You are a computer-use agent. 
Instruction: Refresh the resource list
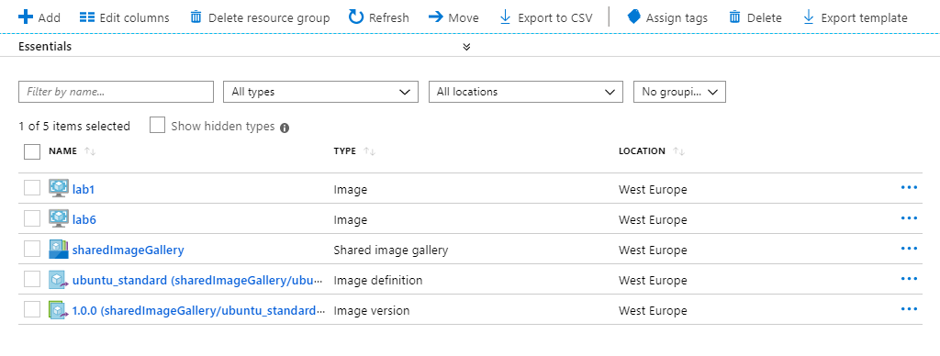click(x=379, y=17)
